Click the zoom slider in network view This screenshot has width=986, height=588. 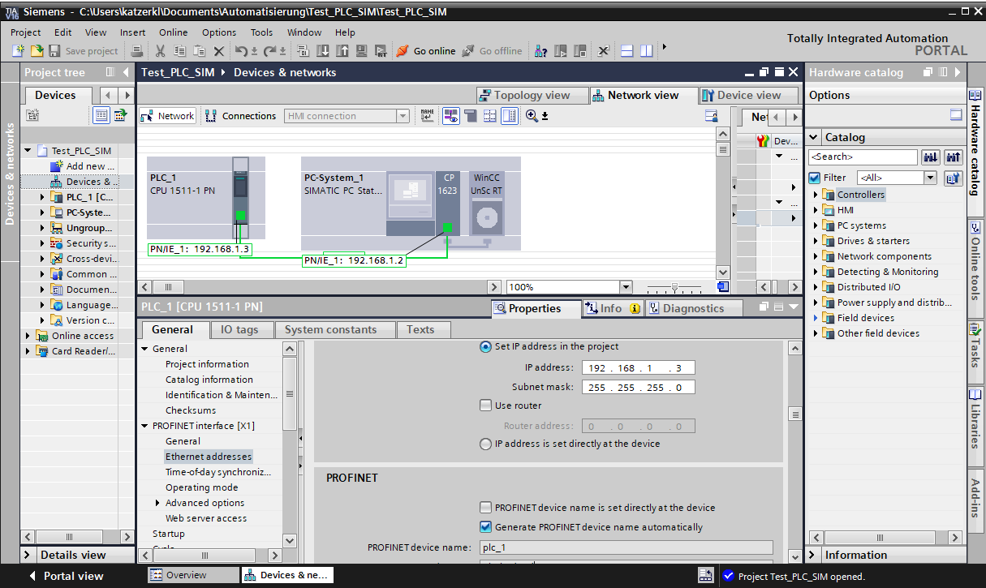click(x=674, y=287)
